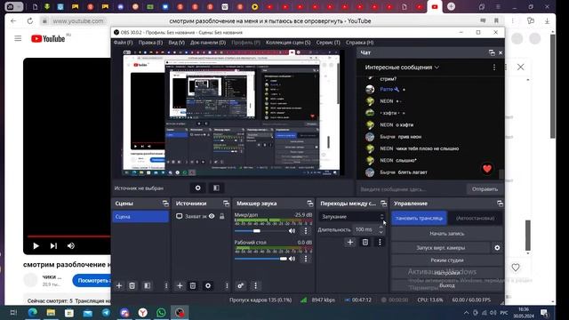Mute the Рабочий стол audio channel
The image size is (569, 320).
293,259
